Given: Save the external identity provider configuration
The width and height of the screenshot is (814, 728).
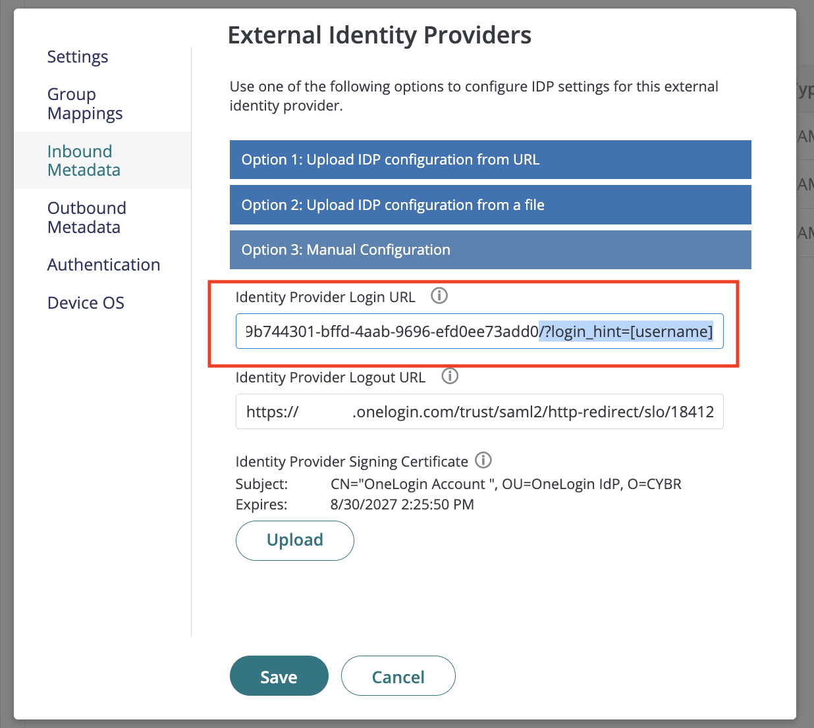Looking at the screenshot, I should click(279, 676).
